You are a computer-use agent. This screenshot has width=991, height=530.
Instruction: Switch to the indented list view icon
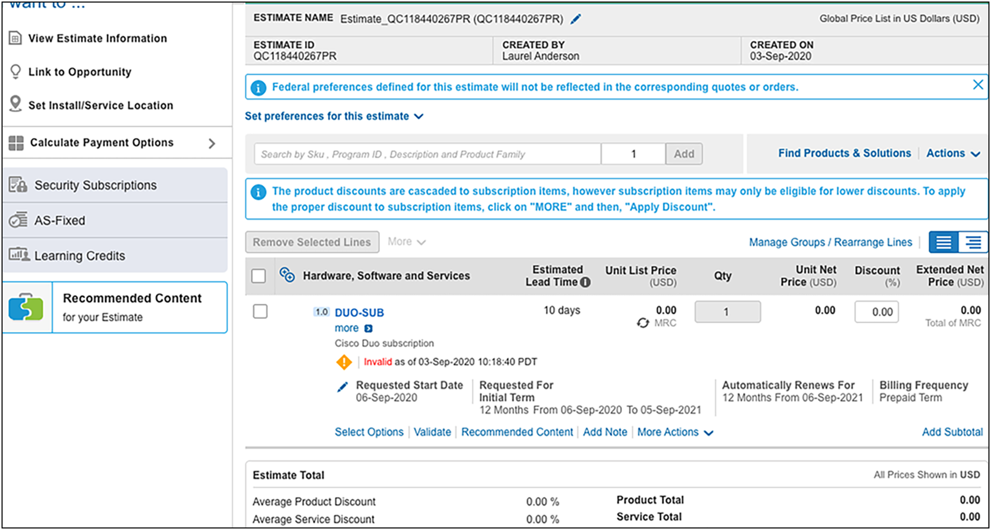973,242
